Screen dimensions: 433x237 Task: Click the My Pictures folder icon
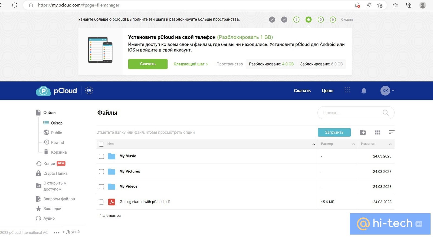tap(111, 172)
